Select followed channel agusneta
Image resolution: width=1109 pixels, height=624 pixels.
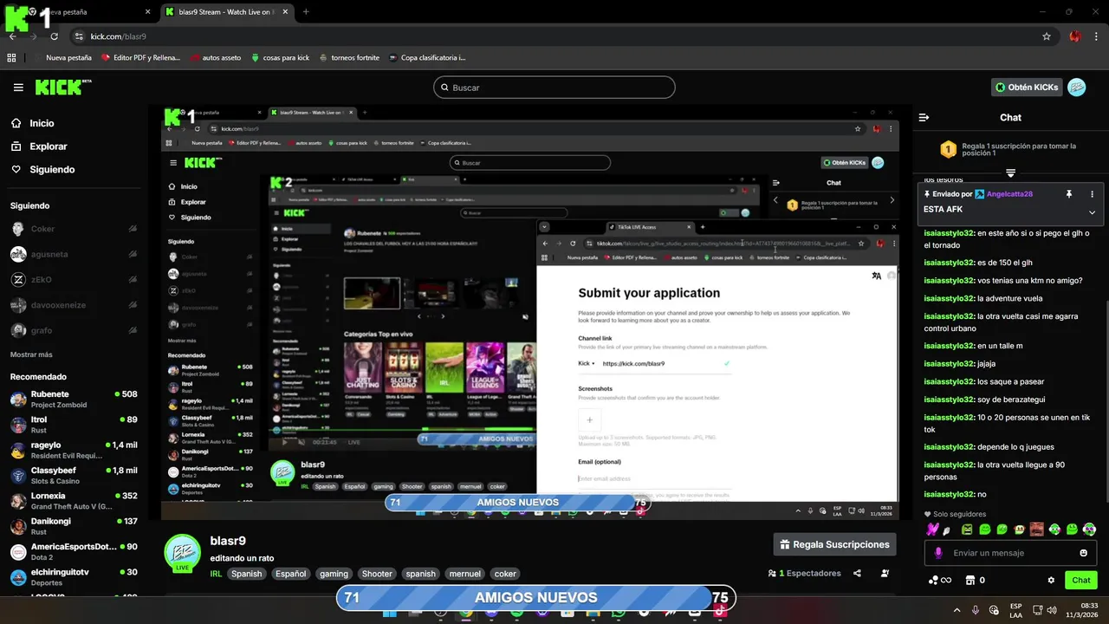pyautogui.click(x=73, y=254)
